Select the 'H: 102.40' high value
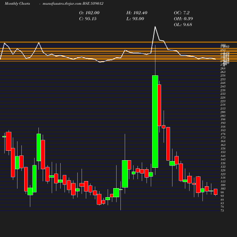 137,13
